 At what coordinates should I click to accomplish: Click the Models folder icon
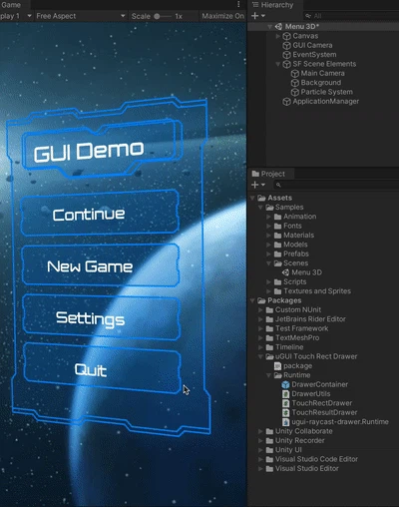[277, 245]
